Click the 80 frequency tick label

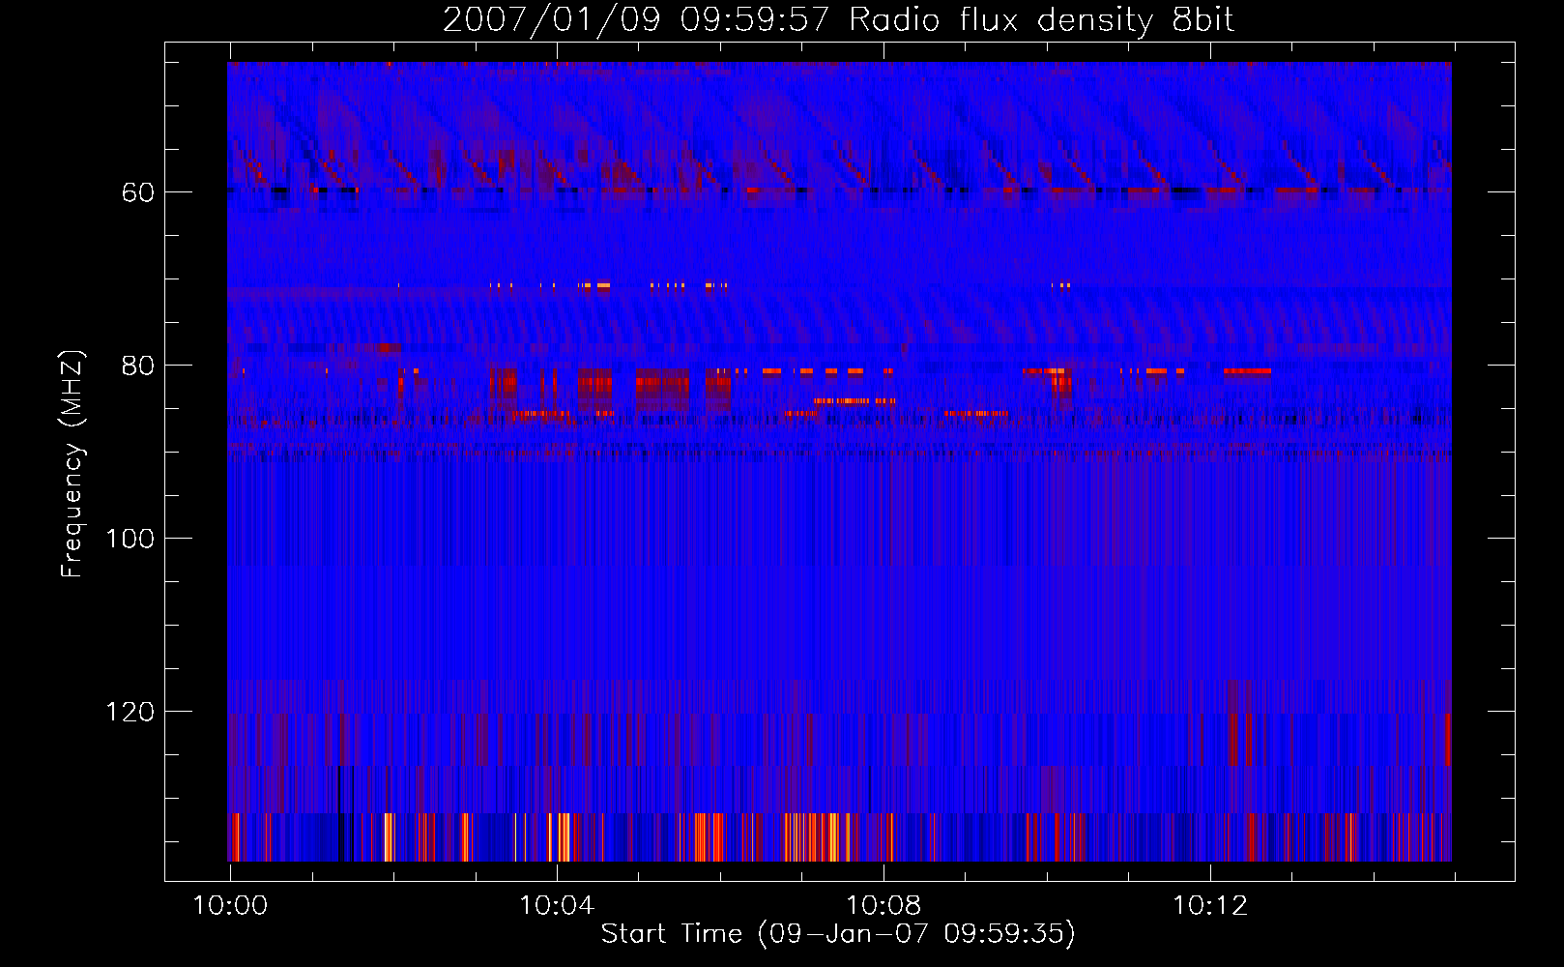(x=138, y=366)
